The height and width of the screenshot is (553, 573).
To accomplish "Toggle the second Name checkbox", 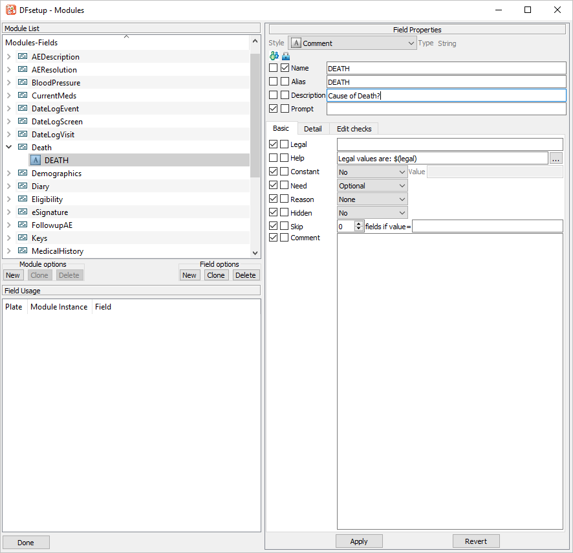I will coord(285,68).
